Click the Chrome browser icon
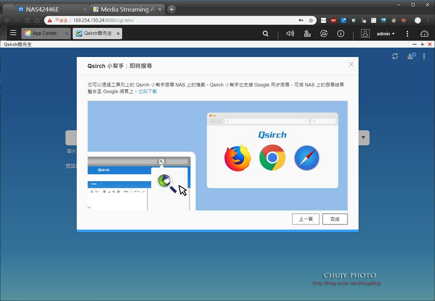 pos(272,158)
